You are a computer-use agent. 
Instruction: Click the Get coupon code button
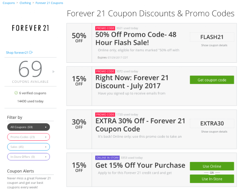click(212, 80)
